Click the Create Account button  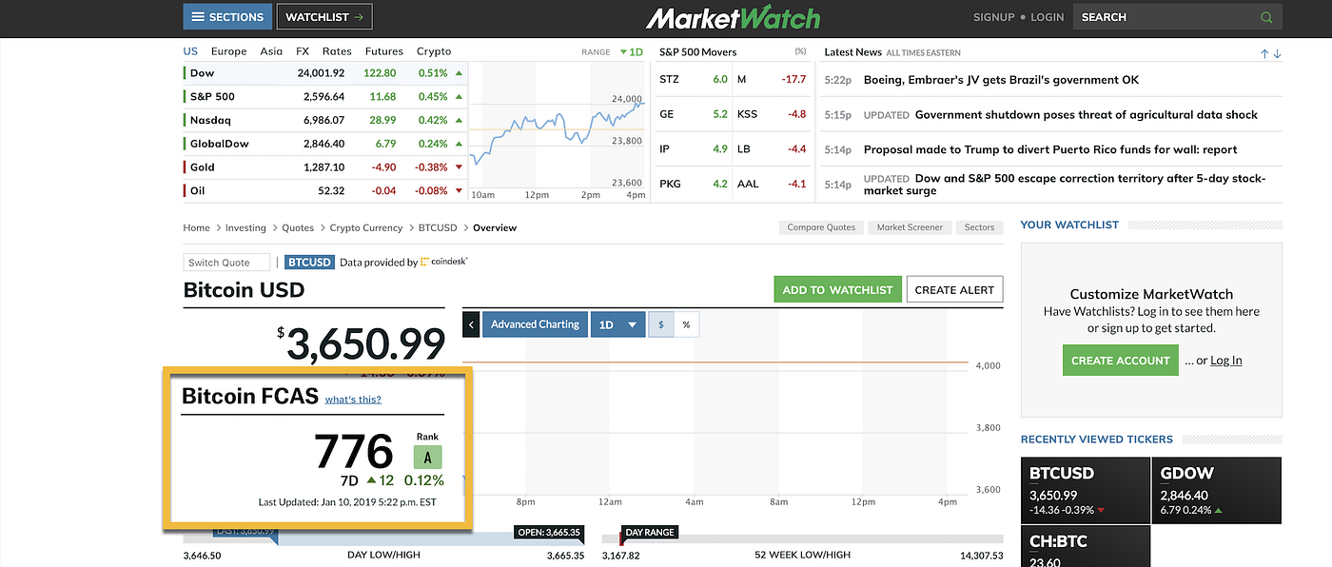1120,361
